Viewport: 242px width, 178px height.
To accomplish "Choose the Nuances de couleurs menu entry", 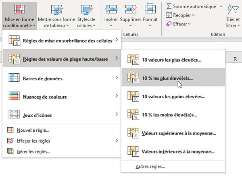I will [62, 97].
